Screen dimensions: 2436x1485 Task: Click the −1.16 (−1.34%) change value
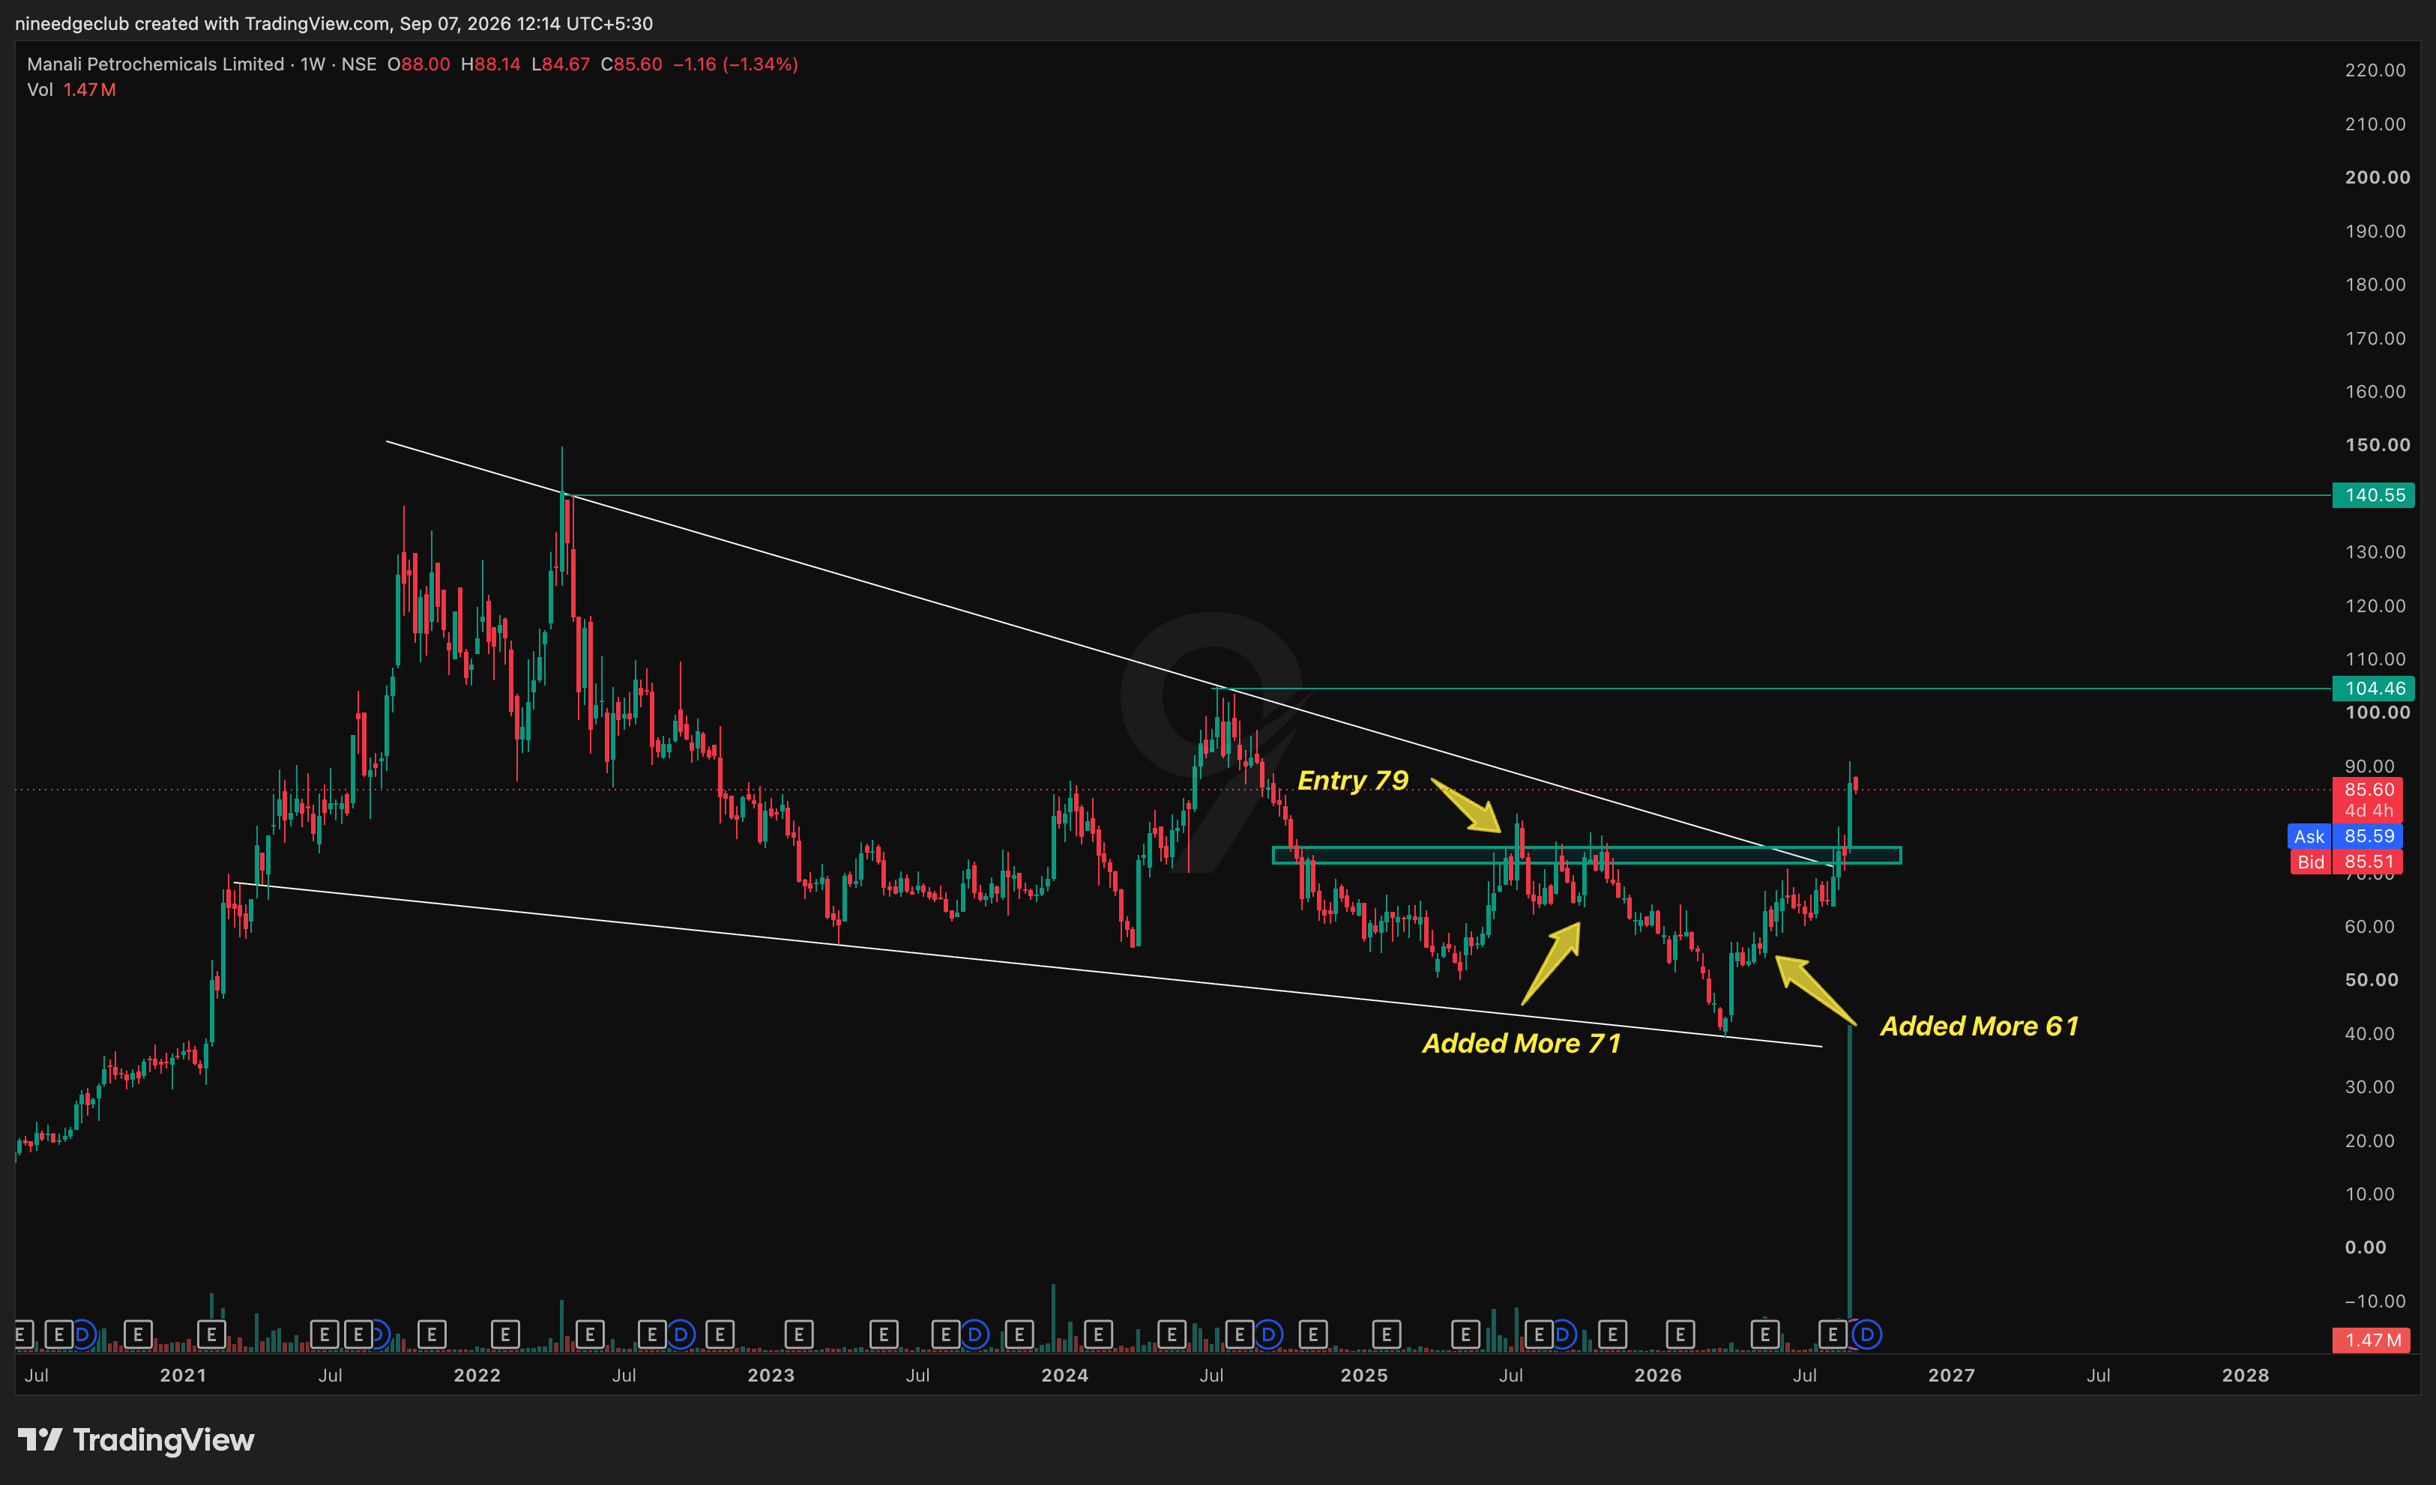pos(735,64)
